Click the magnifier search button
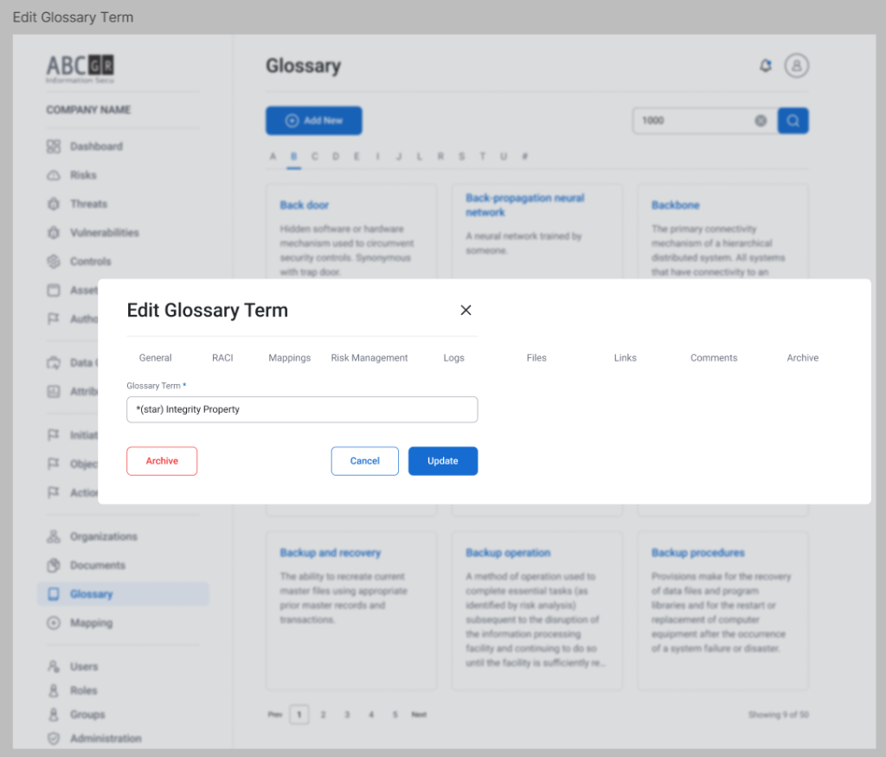This screenshot has height=757, width=886. (793, 121)
